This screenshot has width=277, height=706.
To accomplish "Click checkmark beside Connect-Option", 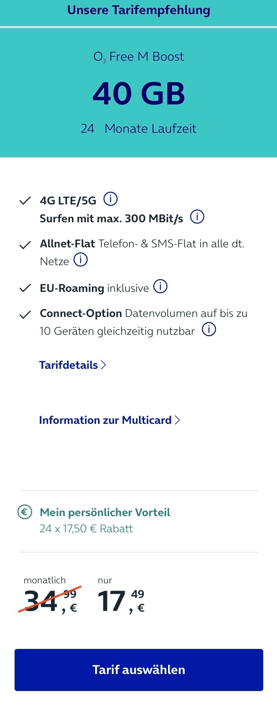I will pos(25,315).
